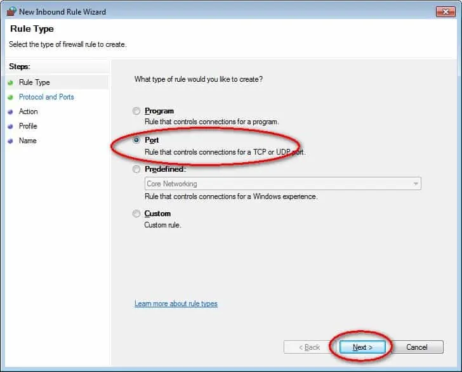Click the purple bullet beside Profile
The width and height of the screenshot is (462, 372).
pyautogui.click(x=10, y=126)
